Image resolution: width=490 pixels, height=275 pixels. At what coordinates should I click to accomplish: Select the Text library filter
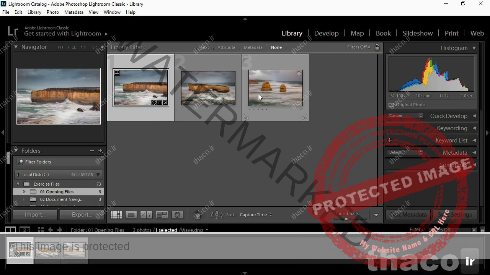coord(204,47)
